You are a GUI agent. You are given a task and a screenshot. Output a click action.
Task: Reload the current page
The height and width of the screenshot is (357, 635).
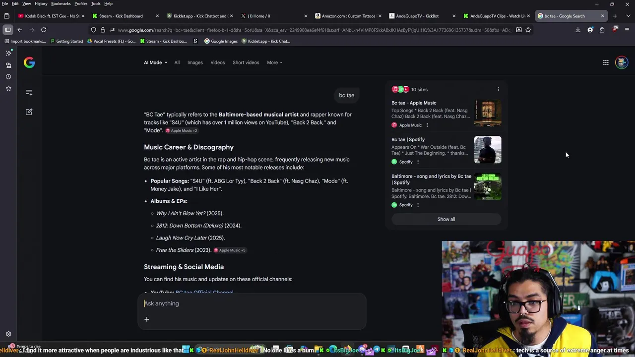click(x=44, y=30)
